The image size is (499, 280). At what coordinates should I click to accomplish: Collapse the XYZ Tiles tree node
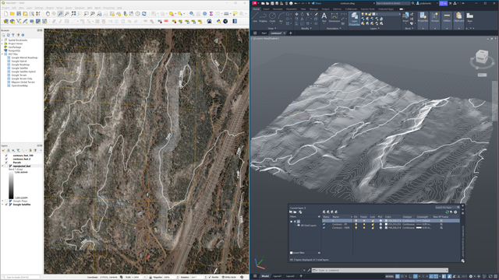(2, 54)
